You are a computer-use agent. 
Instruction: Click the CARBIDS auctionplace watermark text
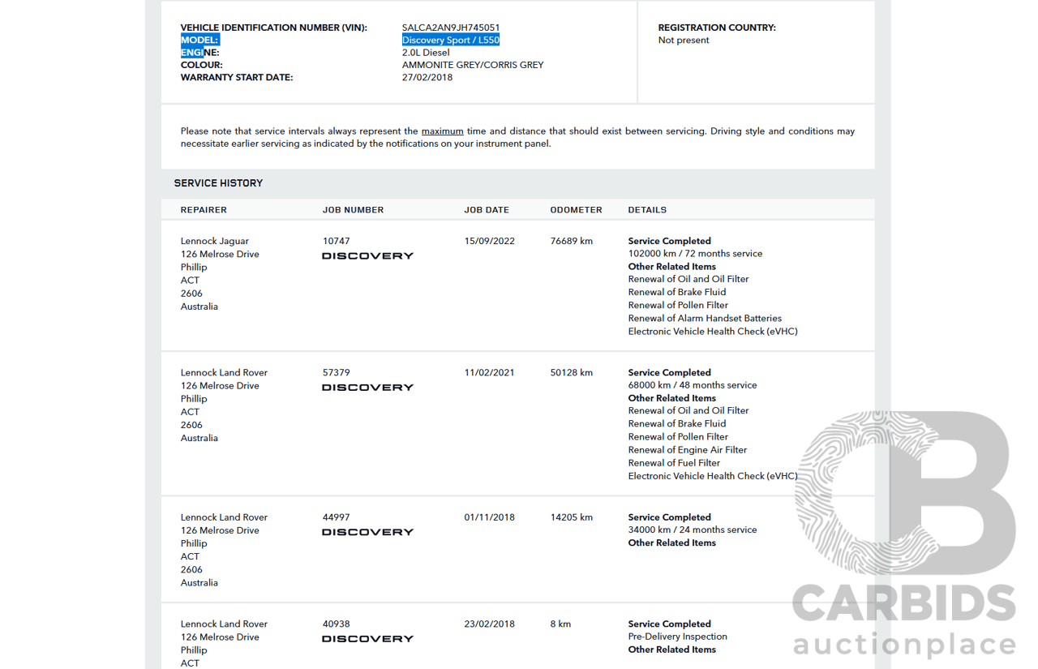click(x=903, y=622)
